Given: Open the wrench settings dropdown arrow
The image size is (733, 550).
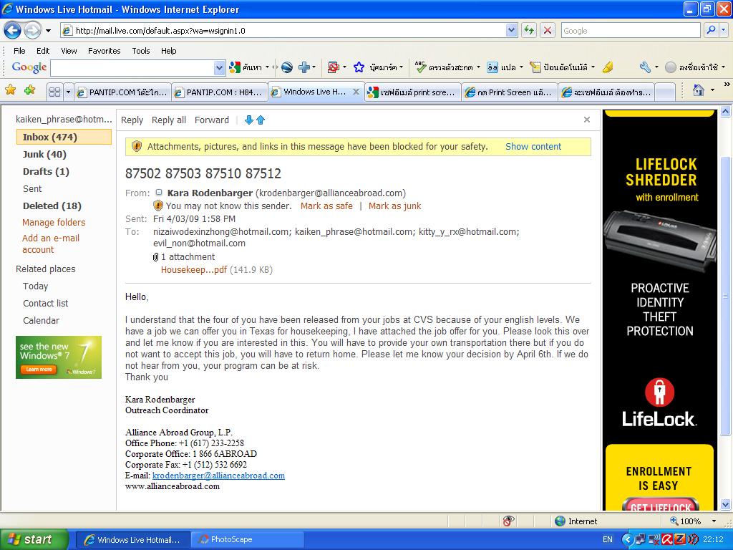Looking at the screenshot, I should pos(656,68).
